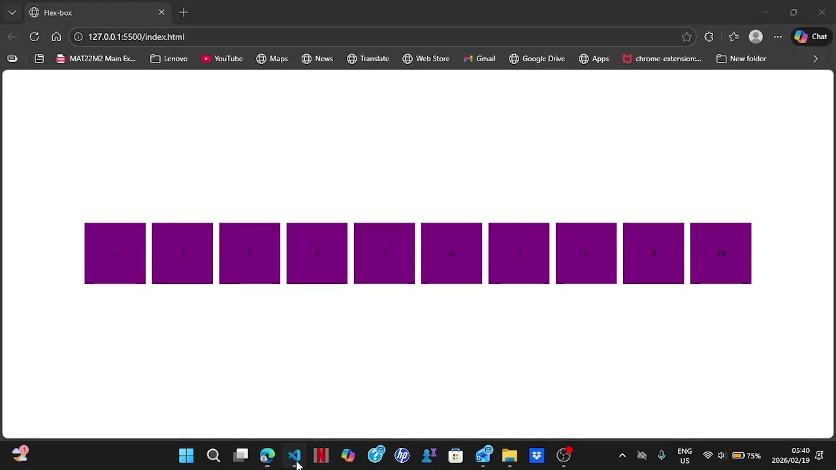Click purple flex box 6
The image size is (836, 470).
click(x=451, y=253)
